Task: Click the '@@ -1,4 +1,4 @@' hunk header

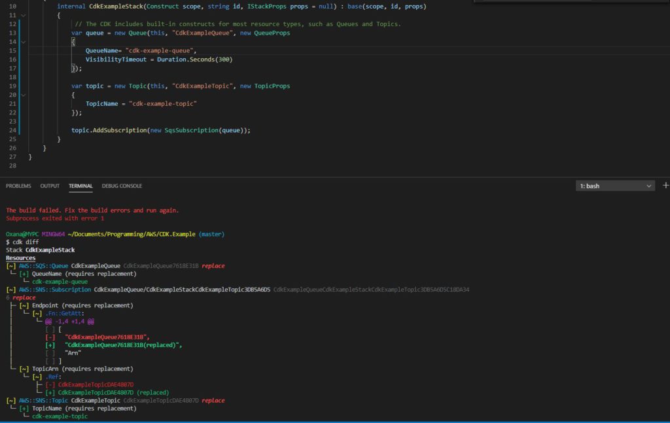Action: 69,322
